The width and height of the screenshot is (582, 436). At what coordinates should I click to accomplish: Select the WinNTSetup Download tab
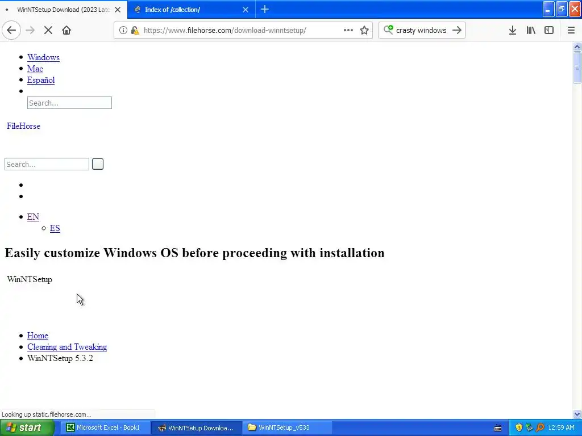tap(64, 10)
